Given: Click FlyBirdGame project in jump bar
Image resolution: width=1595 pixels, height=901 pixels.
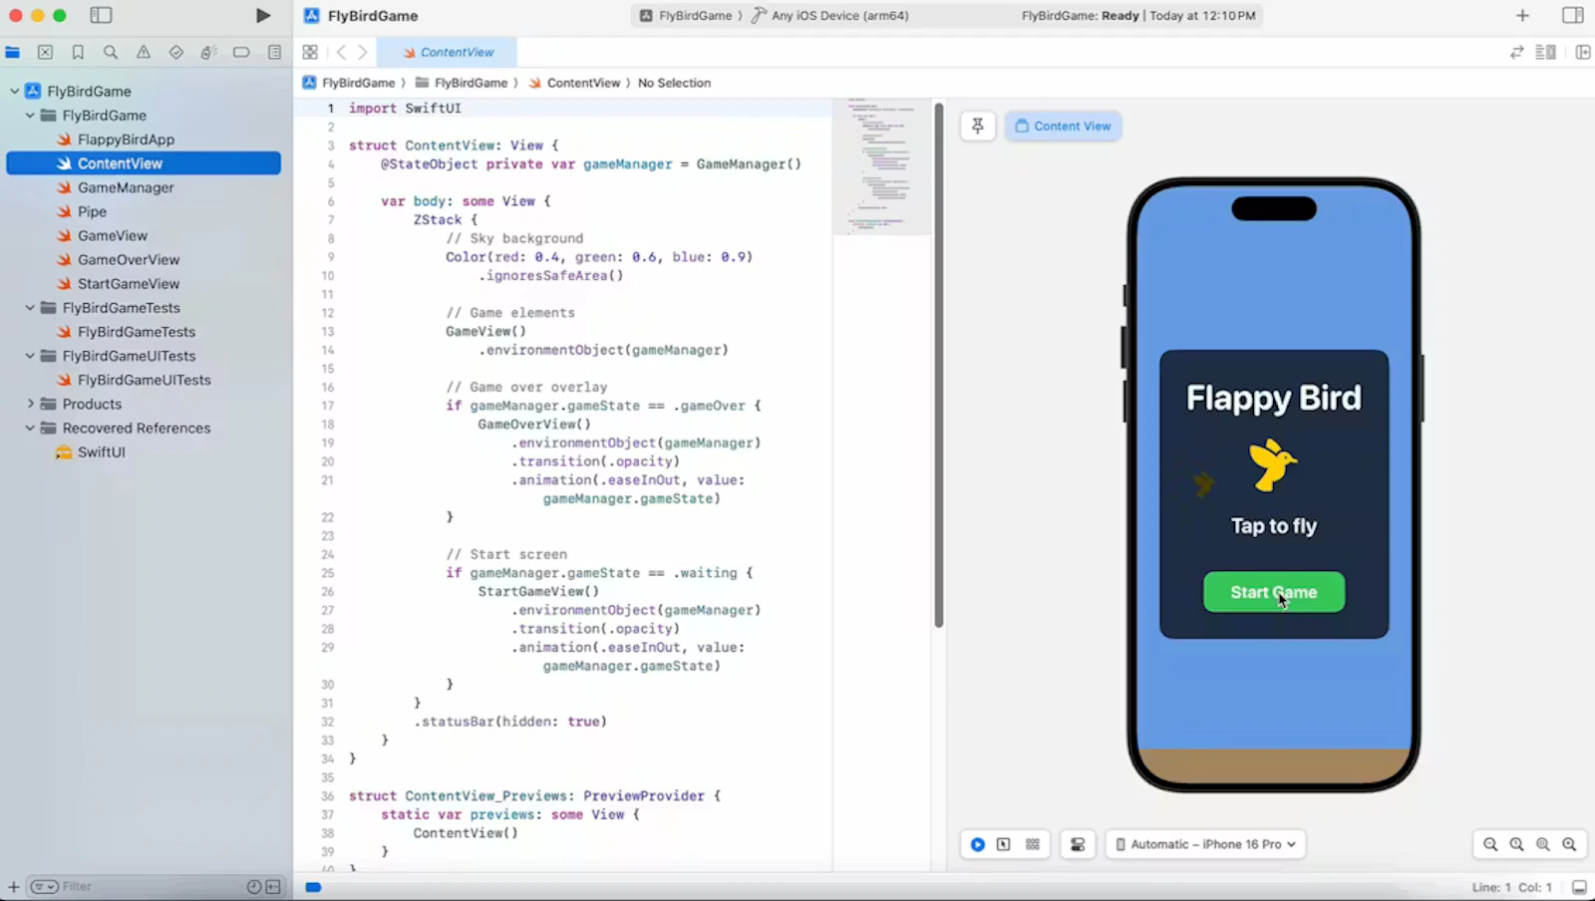Looking at the screenshot, I should [x=349, y=83].
